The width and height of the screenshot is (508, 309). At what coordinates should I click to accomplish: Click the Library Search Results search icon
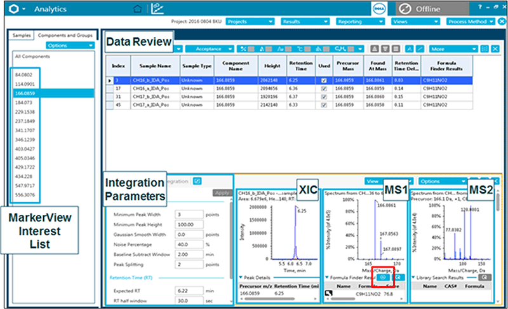coord(485,277)
